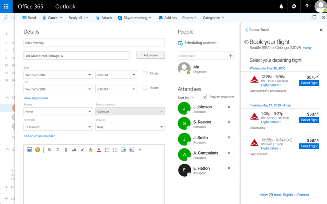This screenshot has width=327, height=204.
Task: Select the $575.60 12:25a flight
Action: click(309, 83)
